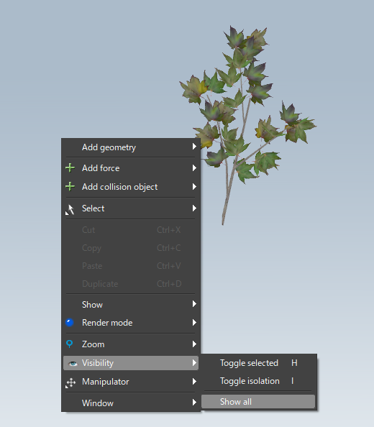Click the arrow at right of Window
This screenshot has height=427, width=374.
pyautogui.click(x=194, y=403)
